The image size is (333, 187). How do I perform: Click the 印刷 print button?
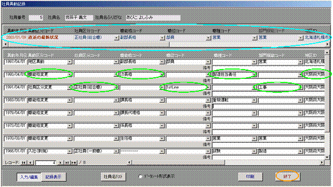250,176
